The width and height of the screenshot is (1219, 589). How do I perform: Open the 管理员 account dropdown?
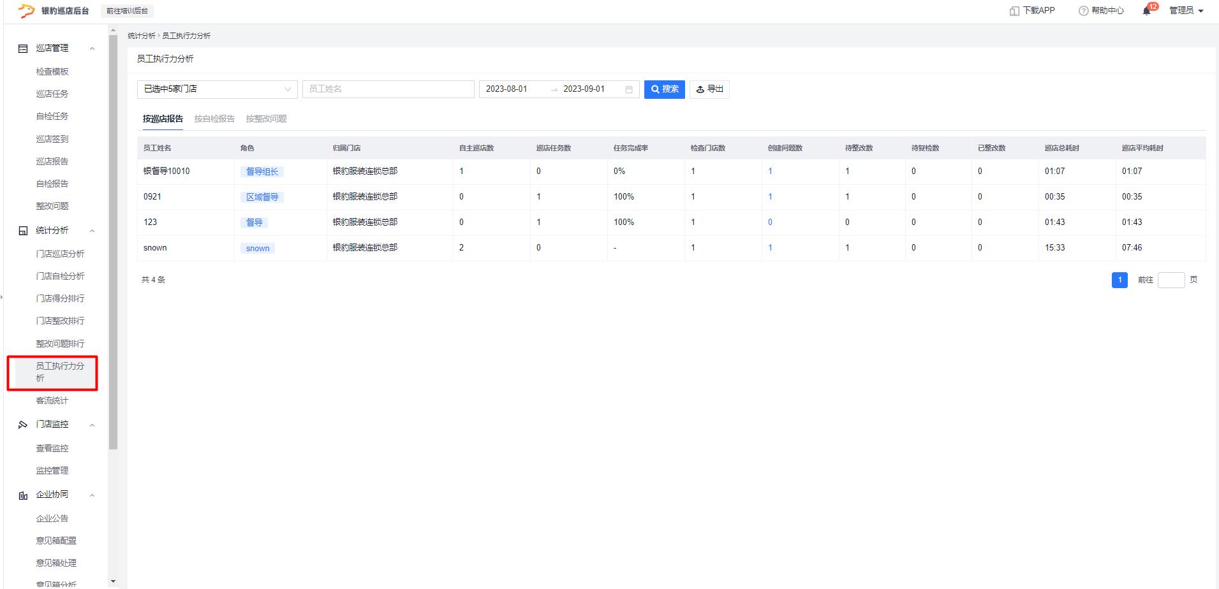[1186, 11]
